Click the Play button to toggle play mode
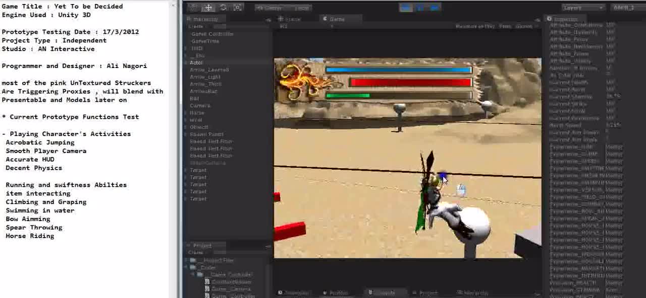The width and height of the screenshot is (646, 298). [405, 8]
